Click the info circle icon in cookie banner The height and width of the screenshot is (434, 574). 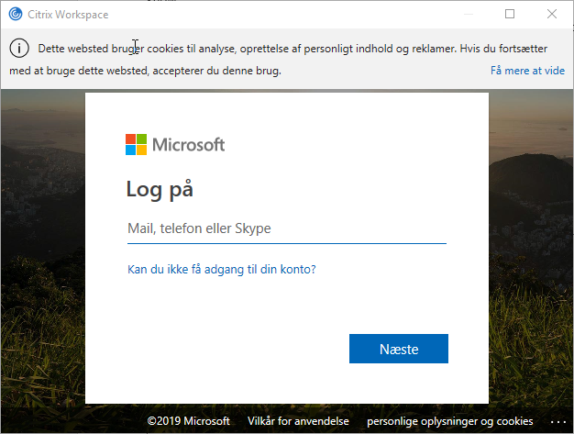(x=19, y=48)
